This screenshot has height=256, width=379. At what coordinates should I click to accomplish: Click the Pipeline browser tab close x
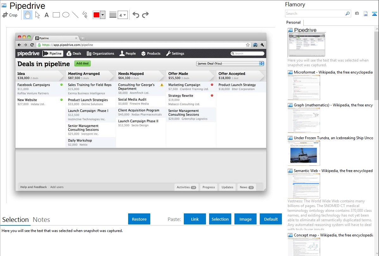[x=76, y=38]
